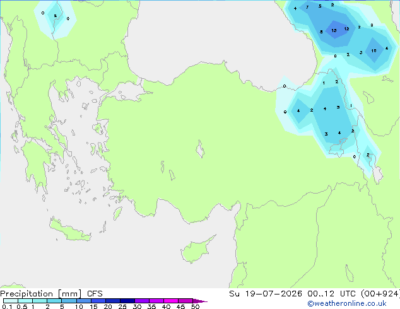Click the purple arrow tip past legend value 50

[x=201, y=301]
